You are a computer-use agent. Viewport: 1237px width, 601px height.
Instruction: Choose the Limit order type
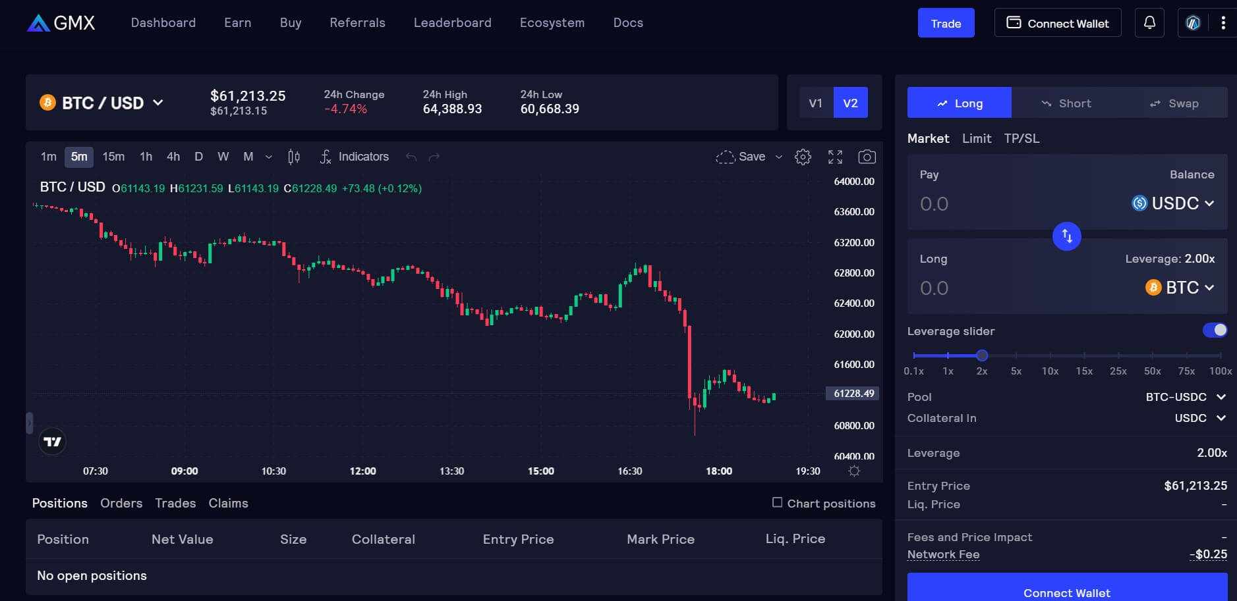click(976, 138)
